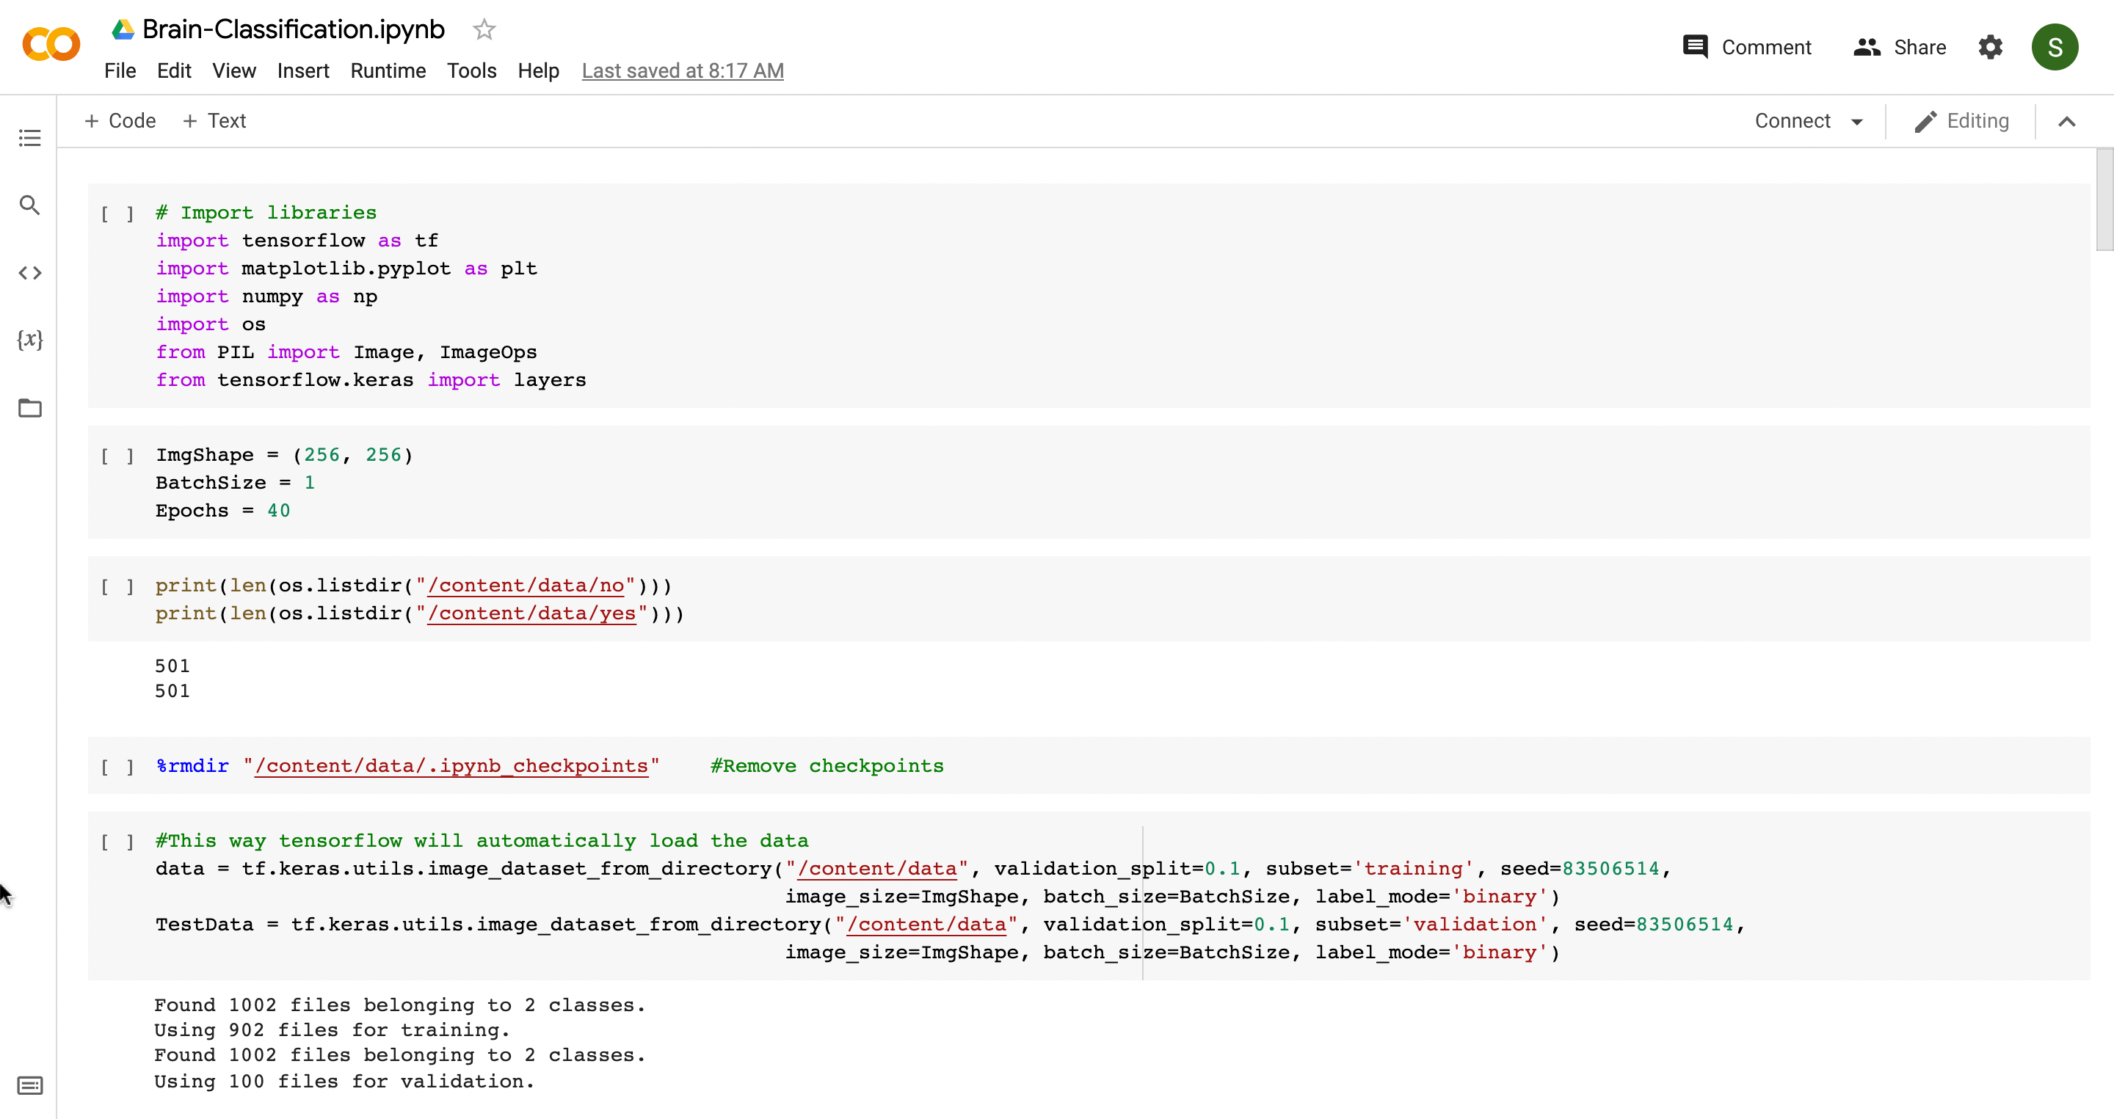
Task: Open the Runtime menu
Action: (x=388, y=70)
